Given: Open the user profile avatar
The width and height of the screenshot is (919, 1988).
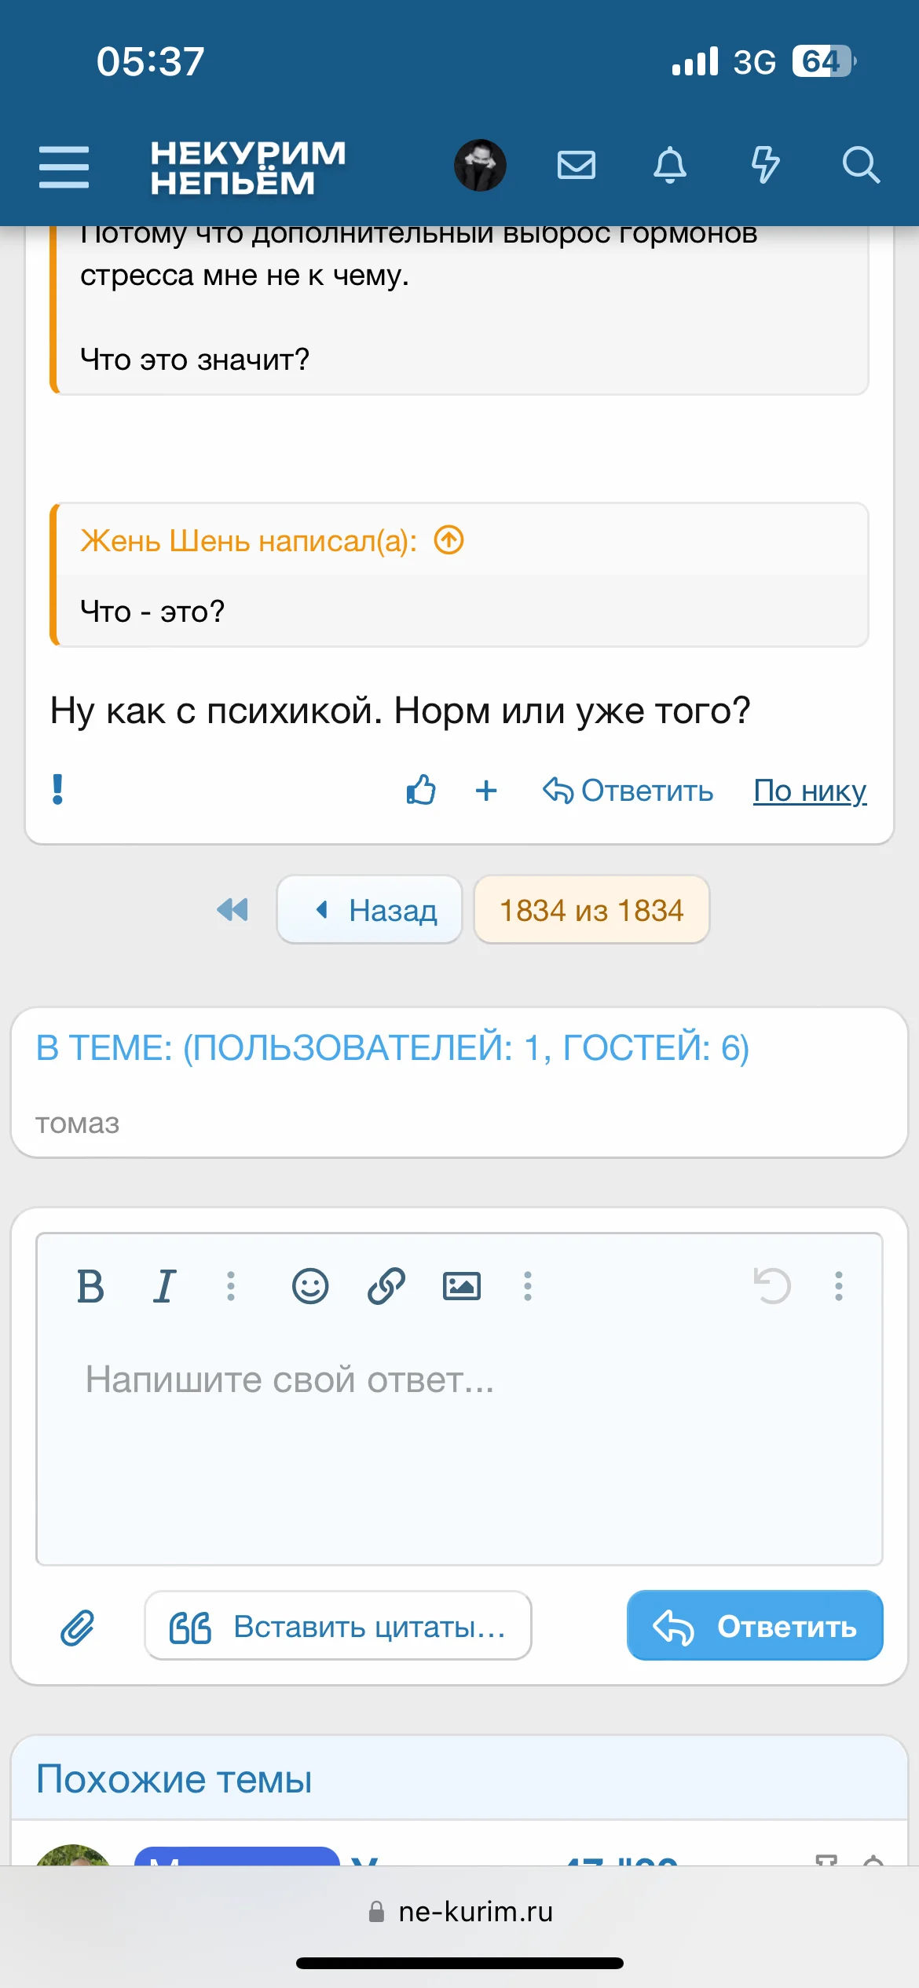Looking at the screenshot, I should pos(480,166).
